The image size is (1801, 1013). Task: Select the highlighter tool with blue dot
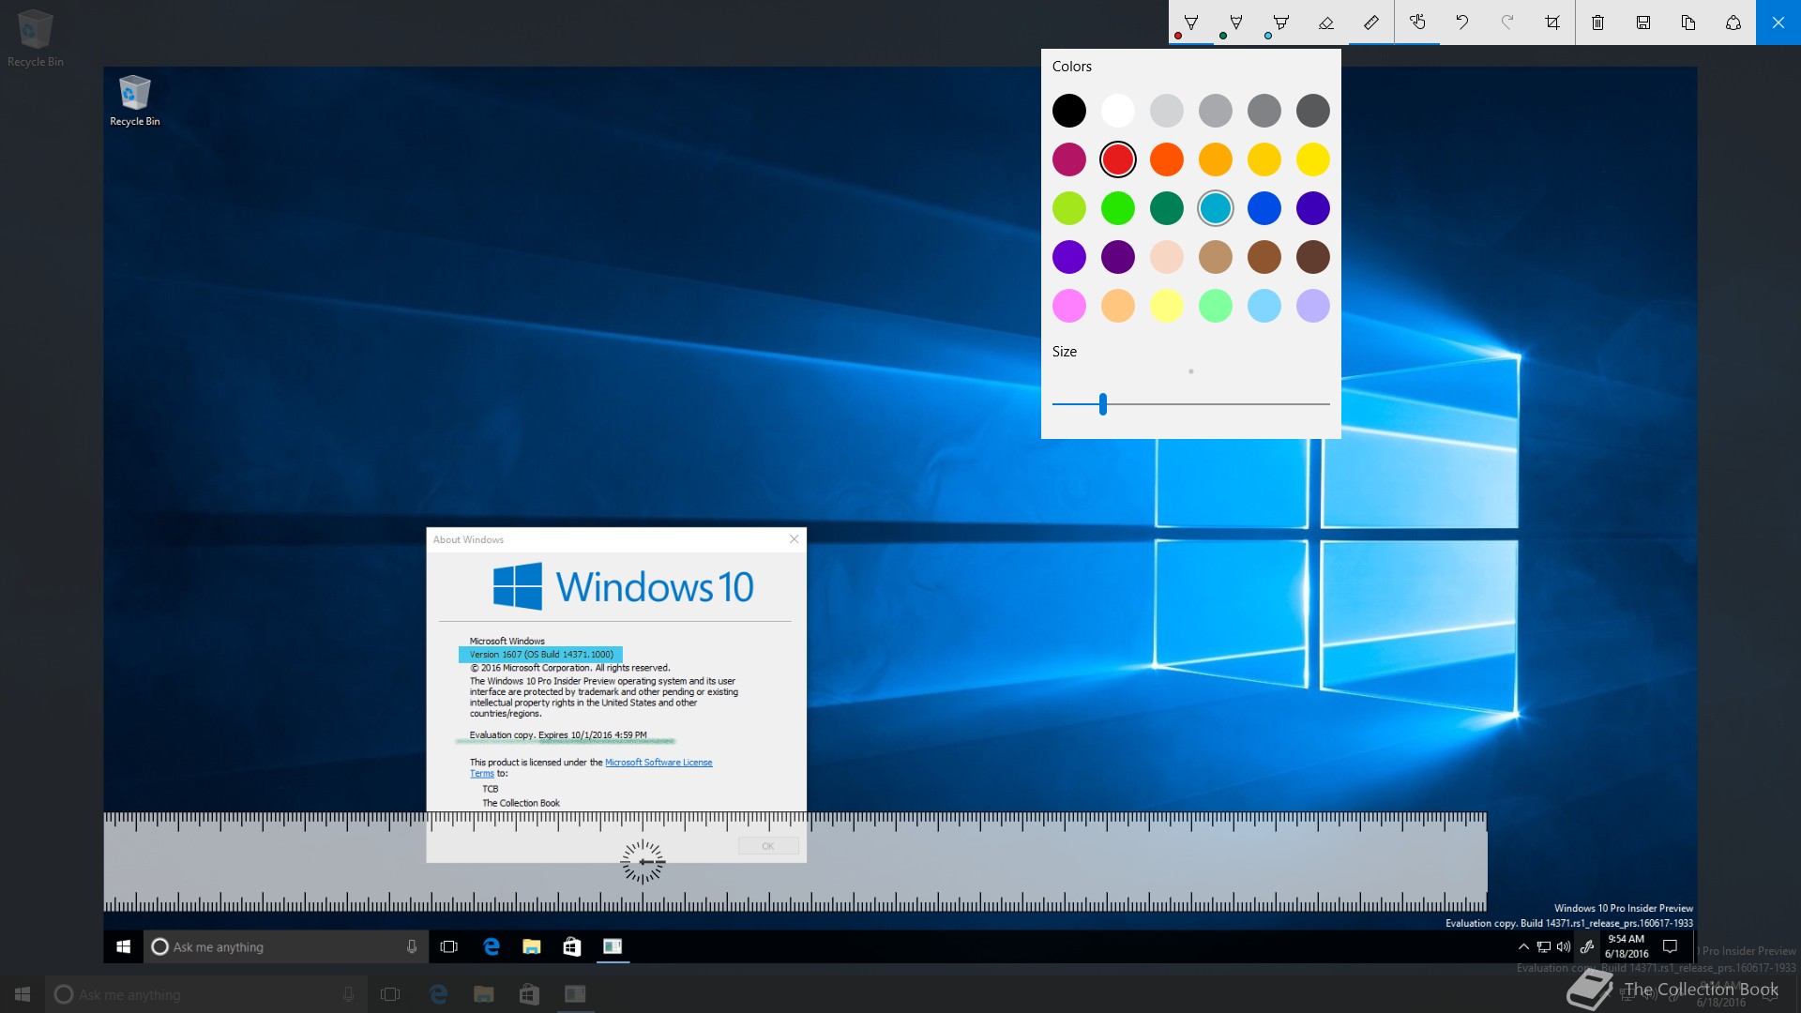point(1280,23)
